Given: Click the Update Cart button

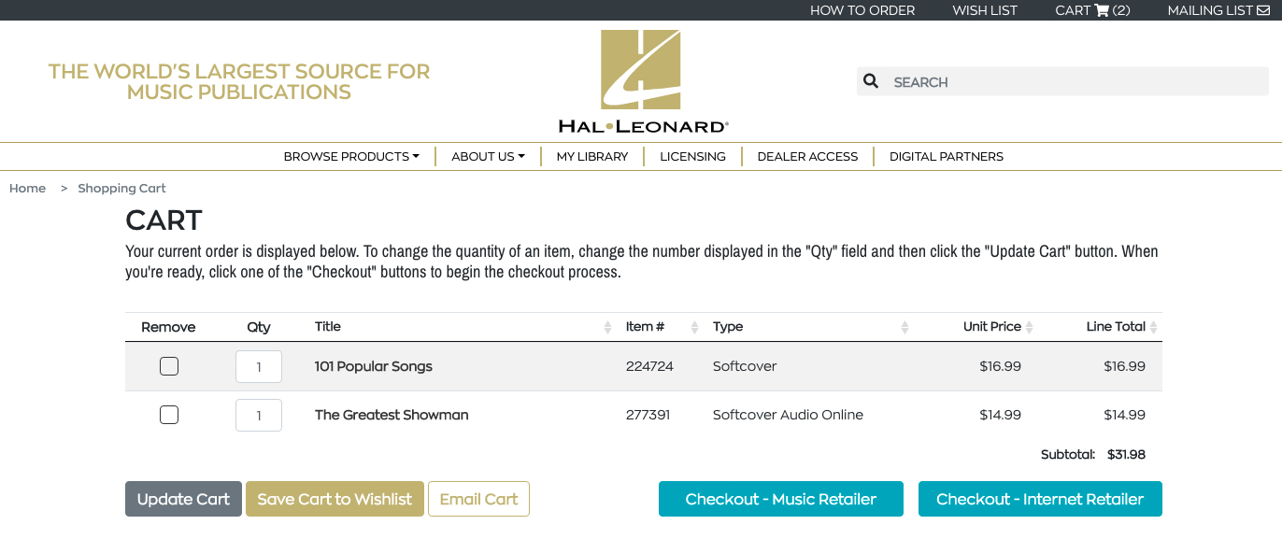Looking at the screenshot, I should pos(183,499).
